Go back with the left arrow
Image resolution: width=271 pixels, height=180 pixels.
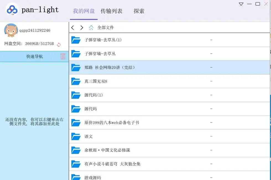coord(73,28)
